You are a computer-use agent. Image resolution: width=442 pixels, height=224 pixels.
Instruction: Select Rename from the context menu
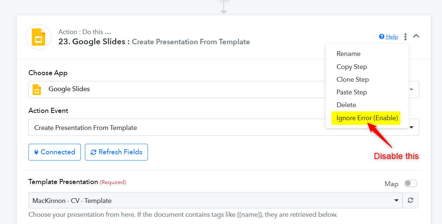pyautogui.click(x=348, y=54)
